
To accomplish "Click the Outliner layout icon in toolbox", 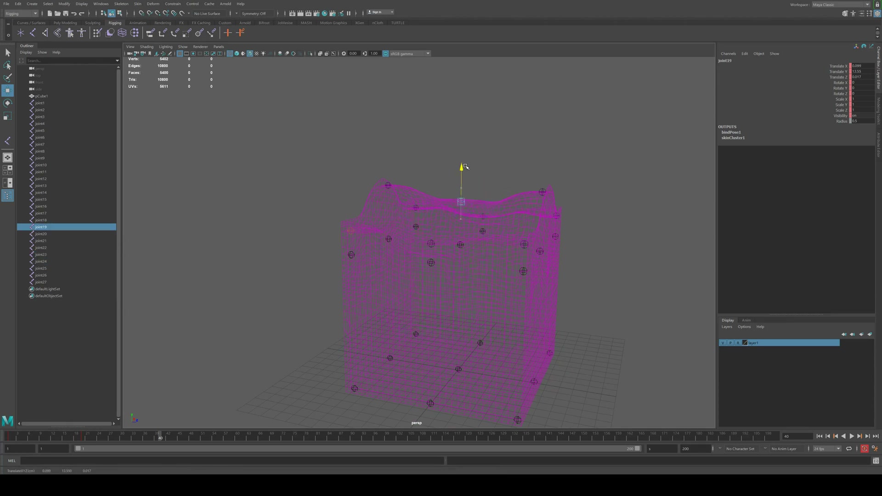I will 7,196.
